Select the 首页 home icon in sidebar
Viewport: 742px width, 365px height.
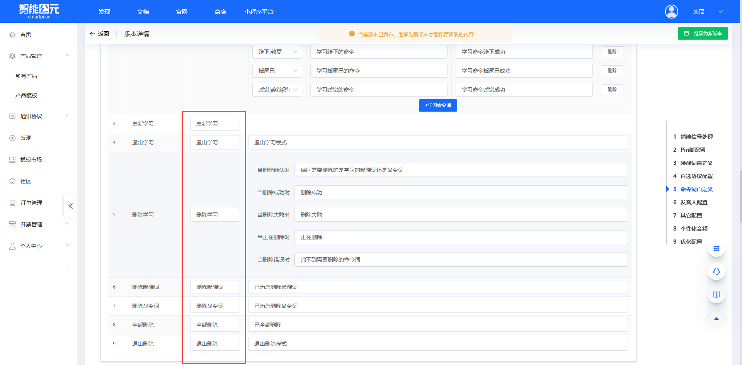[x=12, y=34]
